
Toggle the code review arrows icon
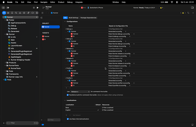(x=188, y=13)
